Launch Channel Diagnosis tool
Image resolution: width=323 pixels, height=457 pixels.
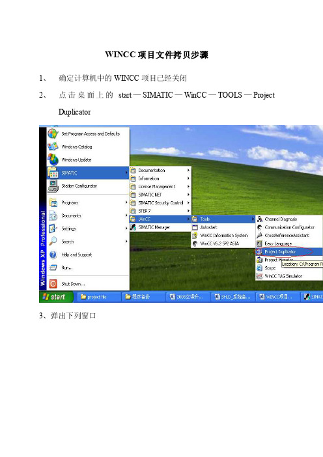pos(289,219)
